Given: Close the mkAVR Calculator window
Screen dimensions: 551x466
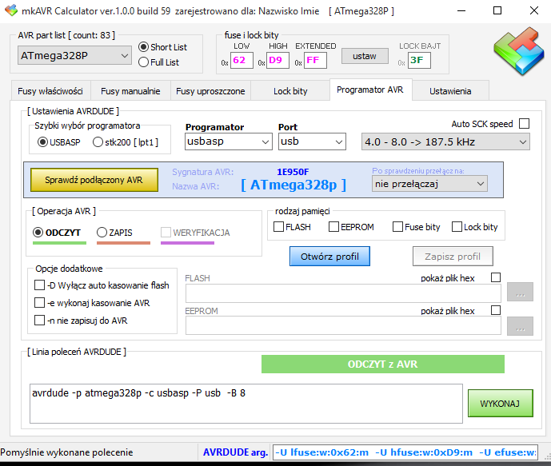Looking at the screenshot, I should [x=533, y=10].
